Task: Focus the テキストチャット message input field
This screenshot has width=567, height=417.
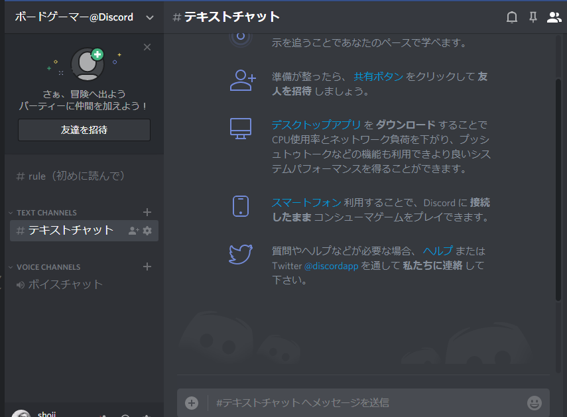Action: pyautogui.click(x=367, y=403)
